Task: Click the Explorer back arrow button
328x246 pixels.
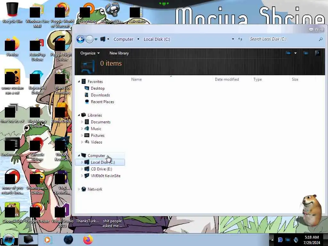Action: 80,39
